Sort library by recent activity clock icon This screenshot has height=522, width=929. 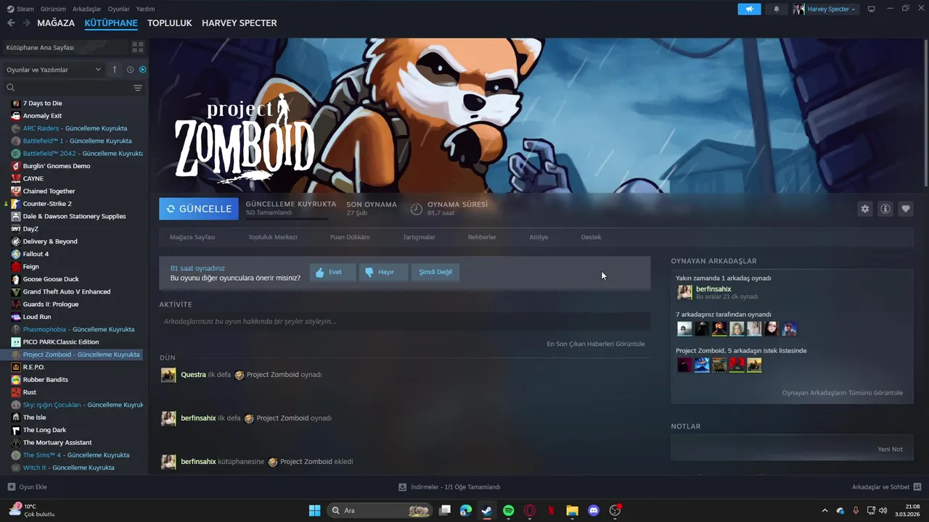[131, 70]
